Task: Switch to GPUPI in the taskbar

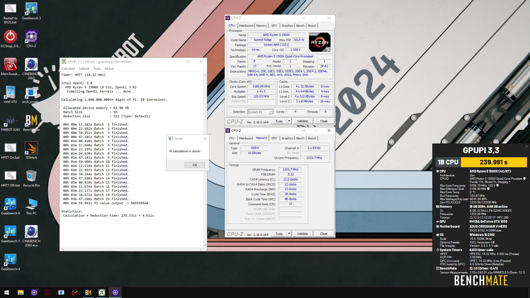Action: (x=102, y=292)
